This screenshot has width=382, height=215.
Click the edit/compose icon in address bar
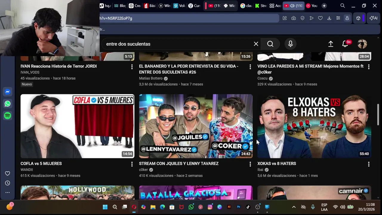[285, 18]
